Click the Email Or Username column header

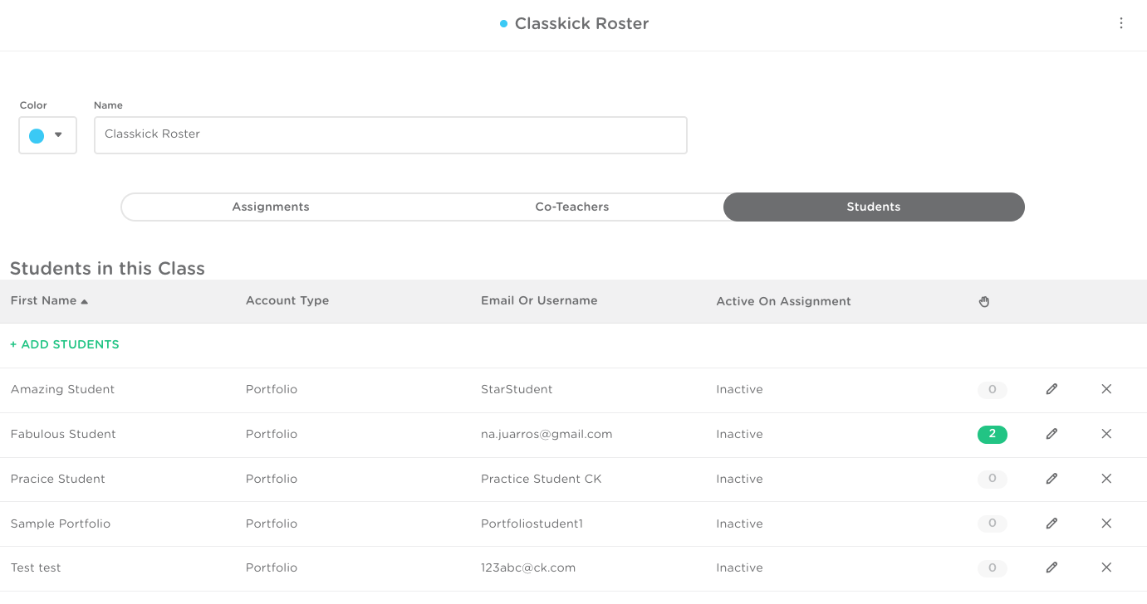pos(539,300)
